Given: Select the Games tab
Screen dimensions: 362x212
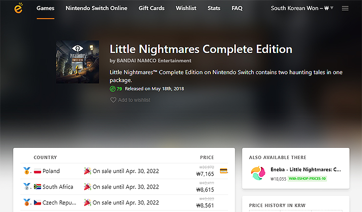Looking at the screenshot, I should (45, 8).
